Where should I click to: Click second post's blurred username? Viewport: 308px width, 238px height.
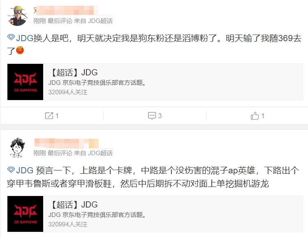point(66,143)
